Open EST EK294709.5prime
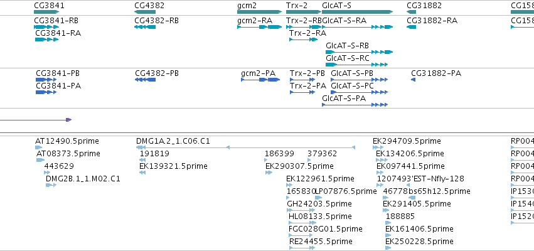The height and width of the screenshot is (251, 534). [x=407, y=141]
